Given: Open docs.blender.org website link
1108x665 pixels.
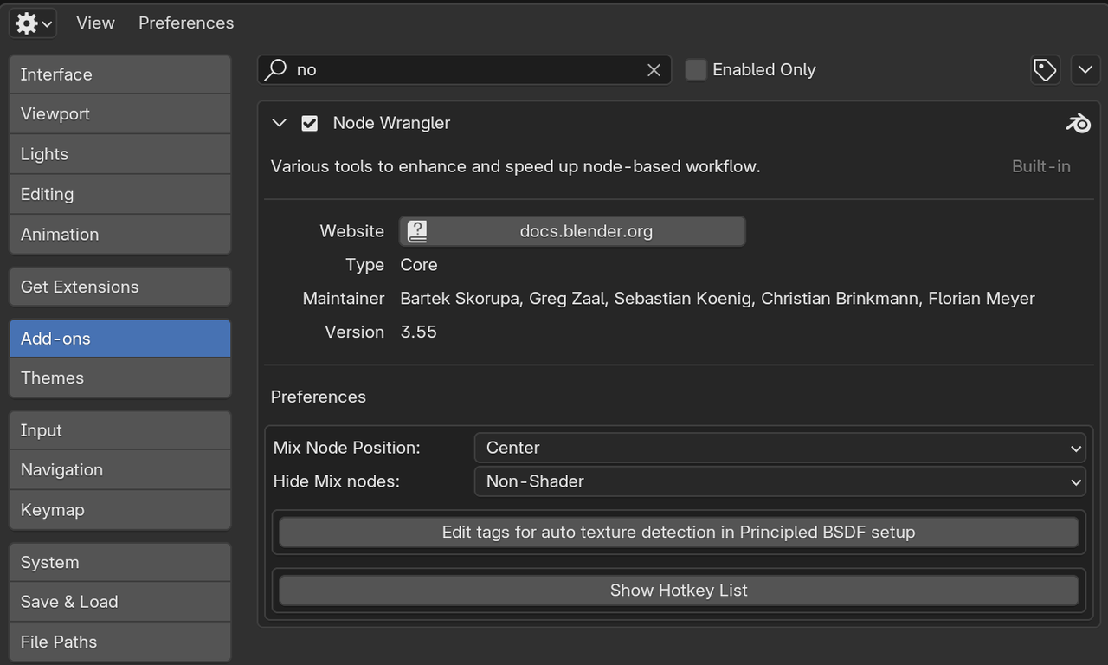Looking at the screenshot, I should pyautogui.click(x=585, y=231).
